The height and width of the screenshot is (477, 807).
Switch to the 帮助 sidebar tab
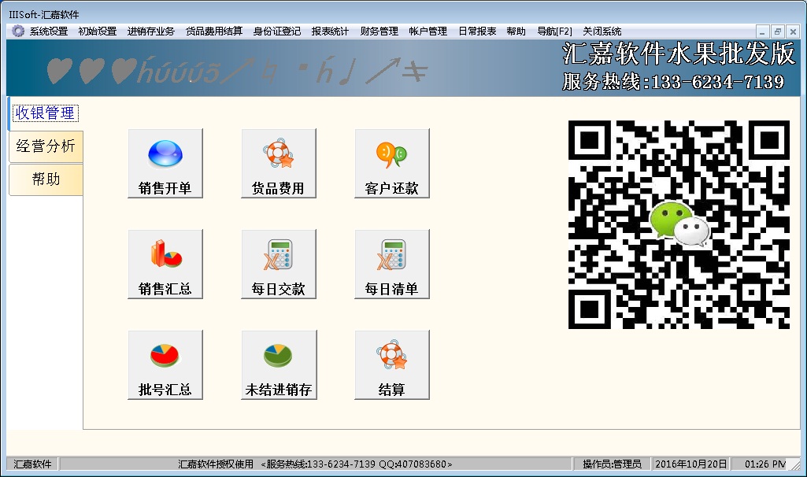pyautogui.click(x=46, y=179)
